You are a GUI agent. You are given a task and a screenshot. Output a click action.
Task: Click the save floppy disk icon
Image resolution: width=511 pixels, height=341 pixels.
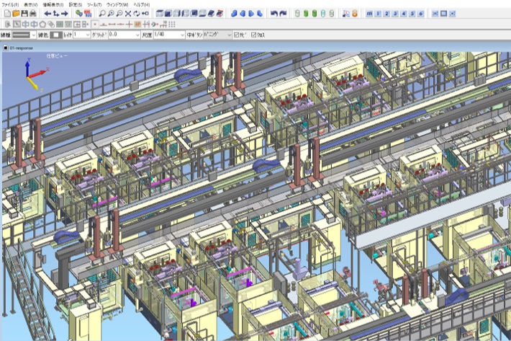tap(24, 14)
